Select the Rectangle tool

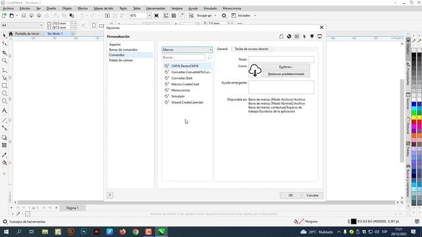point(5,86)
